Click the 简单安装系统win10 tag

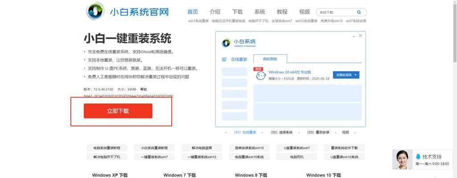click(x=249, y=148)
